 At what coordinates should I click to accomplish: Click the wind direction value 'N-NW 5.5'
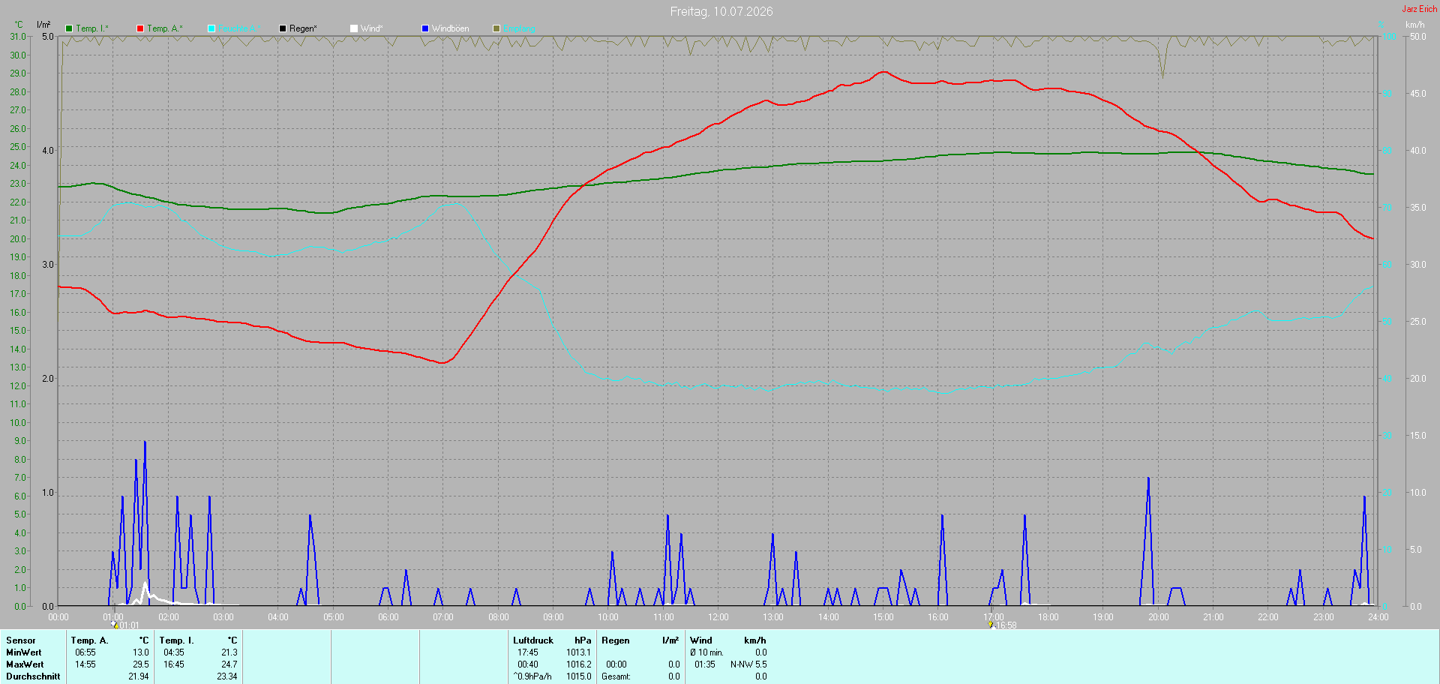click(x=748, y=664)
